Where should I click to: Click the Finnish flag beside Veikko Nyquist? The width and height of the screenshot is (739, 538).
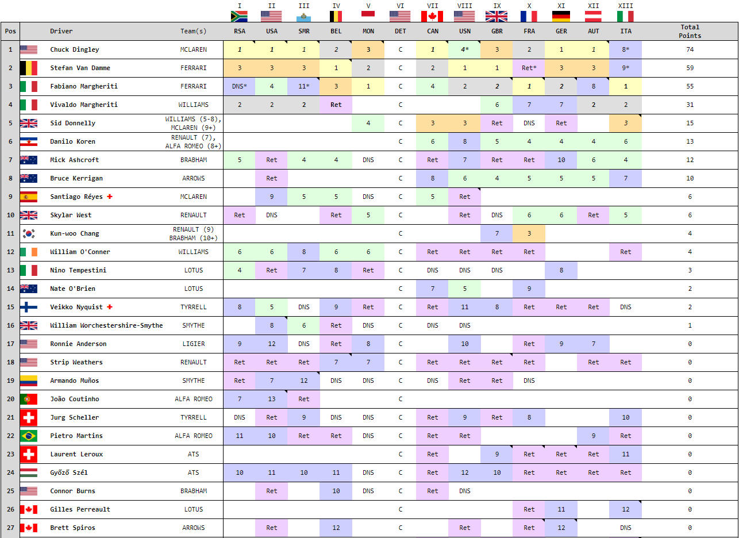pos(29,307)
